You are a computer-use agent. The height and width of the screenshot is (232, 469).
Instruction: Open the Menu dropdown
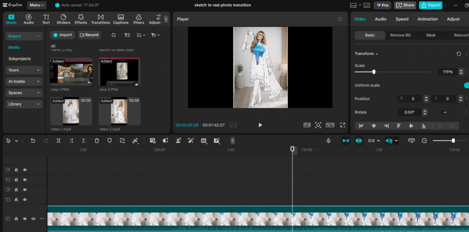tap(37, 5)
